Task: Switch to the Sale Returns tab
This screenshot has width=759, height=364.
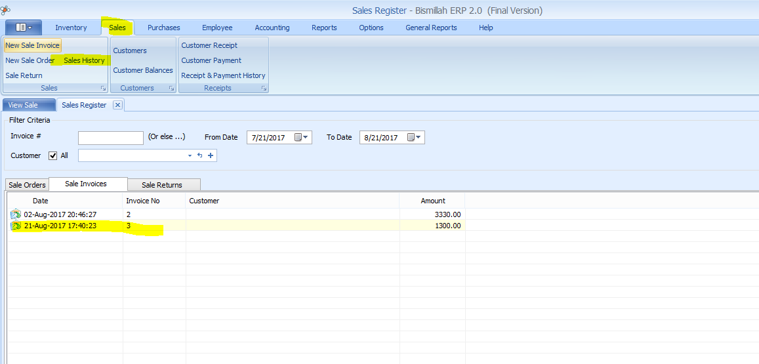Action: tap(162, 185)
